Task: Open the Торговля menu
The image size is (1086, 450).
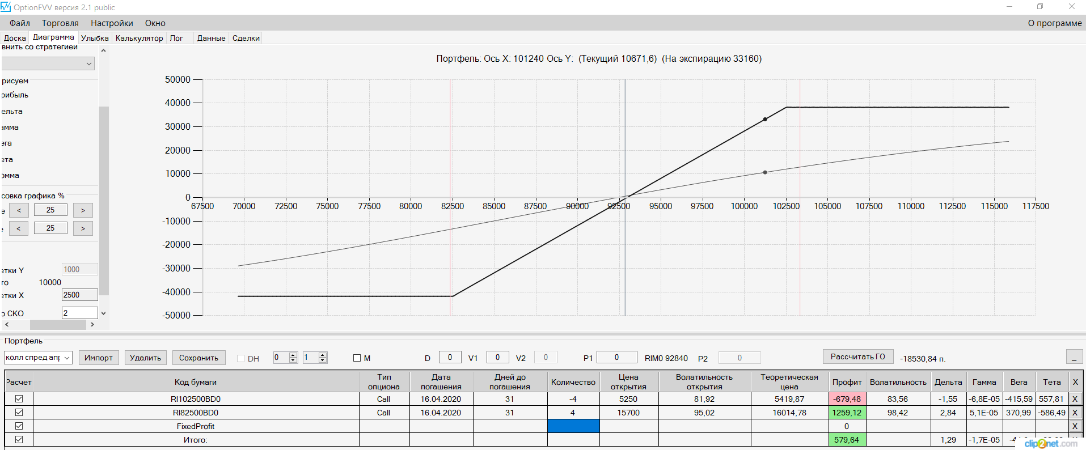Action: click(60, 23)
